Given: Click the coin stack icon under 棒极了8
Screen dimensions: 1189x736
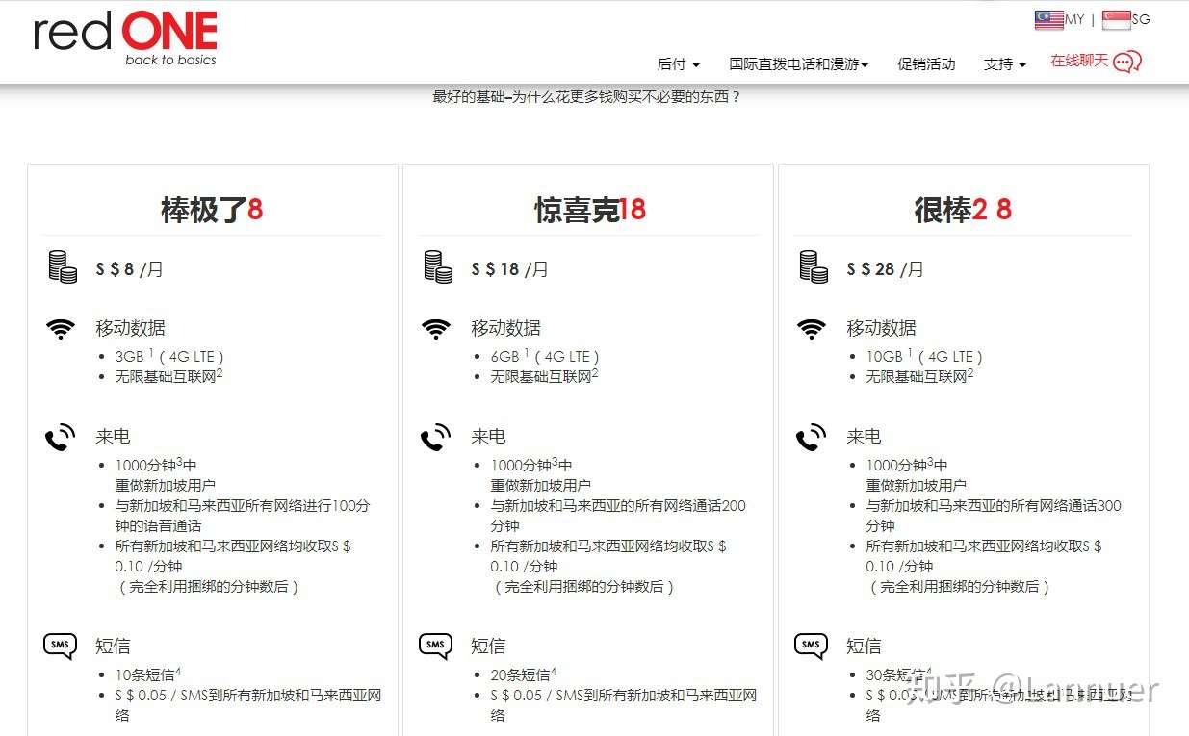Looking at the screenshot, I should click(62, 268).
